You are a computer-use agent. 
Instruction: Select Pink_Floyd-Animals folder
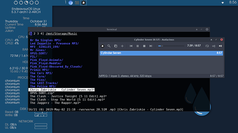[47, 60]
